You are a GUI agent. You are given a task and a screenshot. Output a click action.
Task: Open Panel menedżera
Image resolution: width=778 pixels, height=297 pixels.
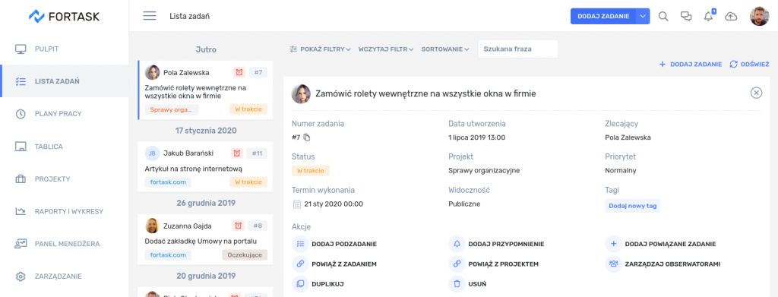point(65,244)
